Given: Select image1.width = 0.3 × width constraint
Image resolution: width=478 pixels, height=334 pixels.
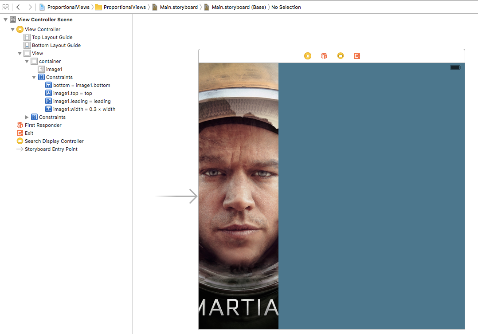Looking at the screenshot, I should (x=67, y=109).
